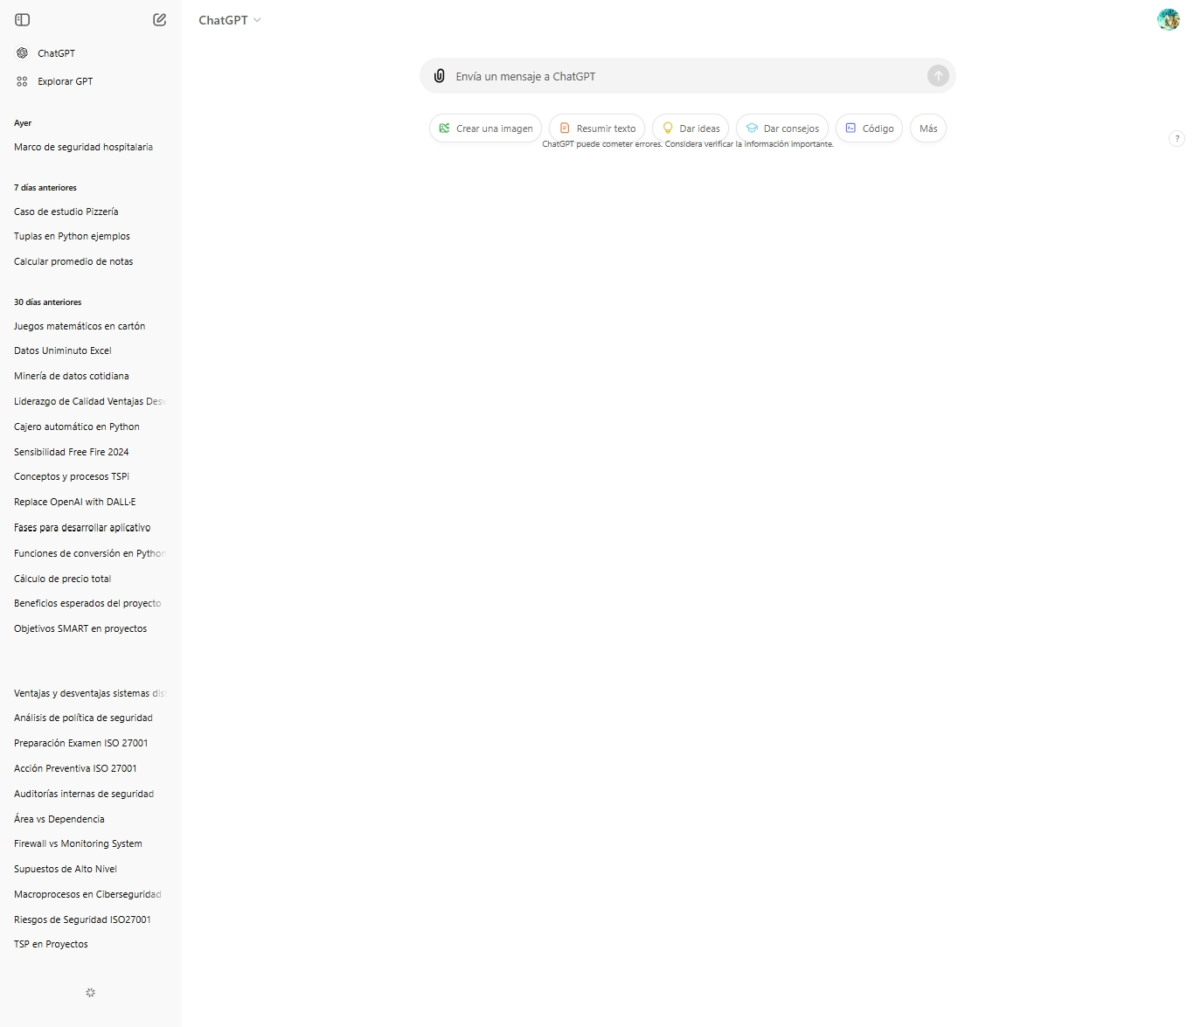Click the terminal icon on Código

click(x=850, y=128)
